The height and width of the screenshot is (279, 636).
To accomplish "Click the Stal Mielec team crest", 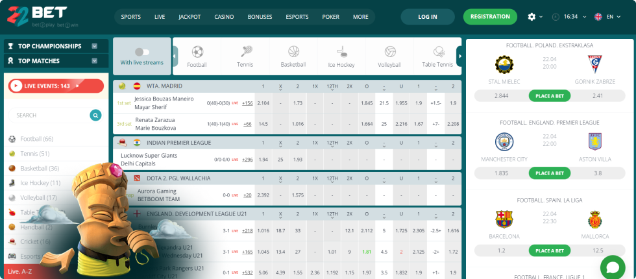I will 504,64.
